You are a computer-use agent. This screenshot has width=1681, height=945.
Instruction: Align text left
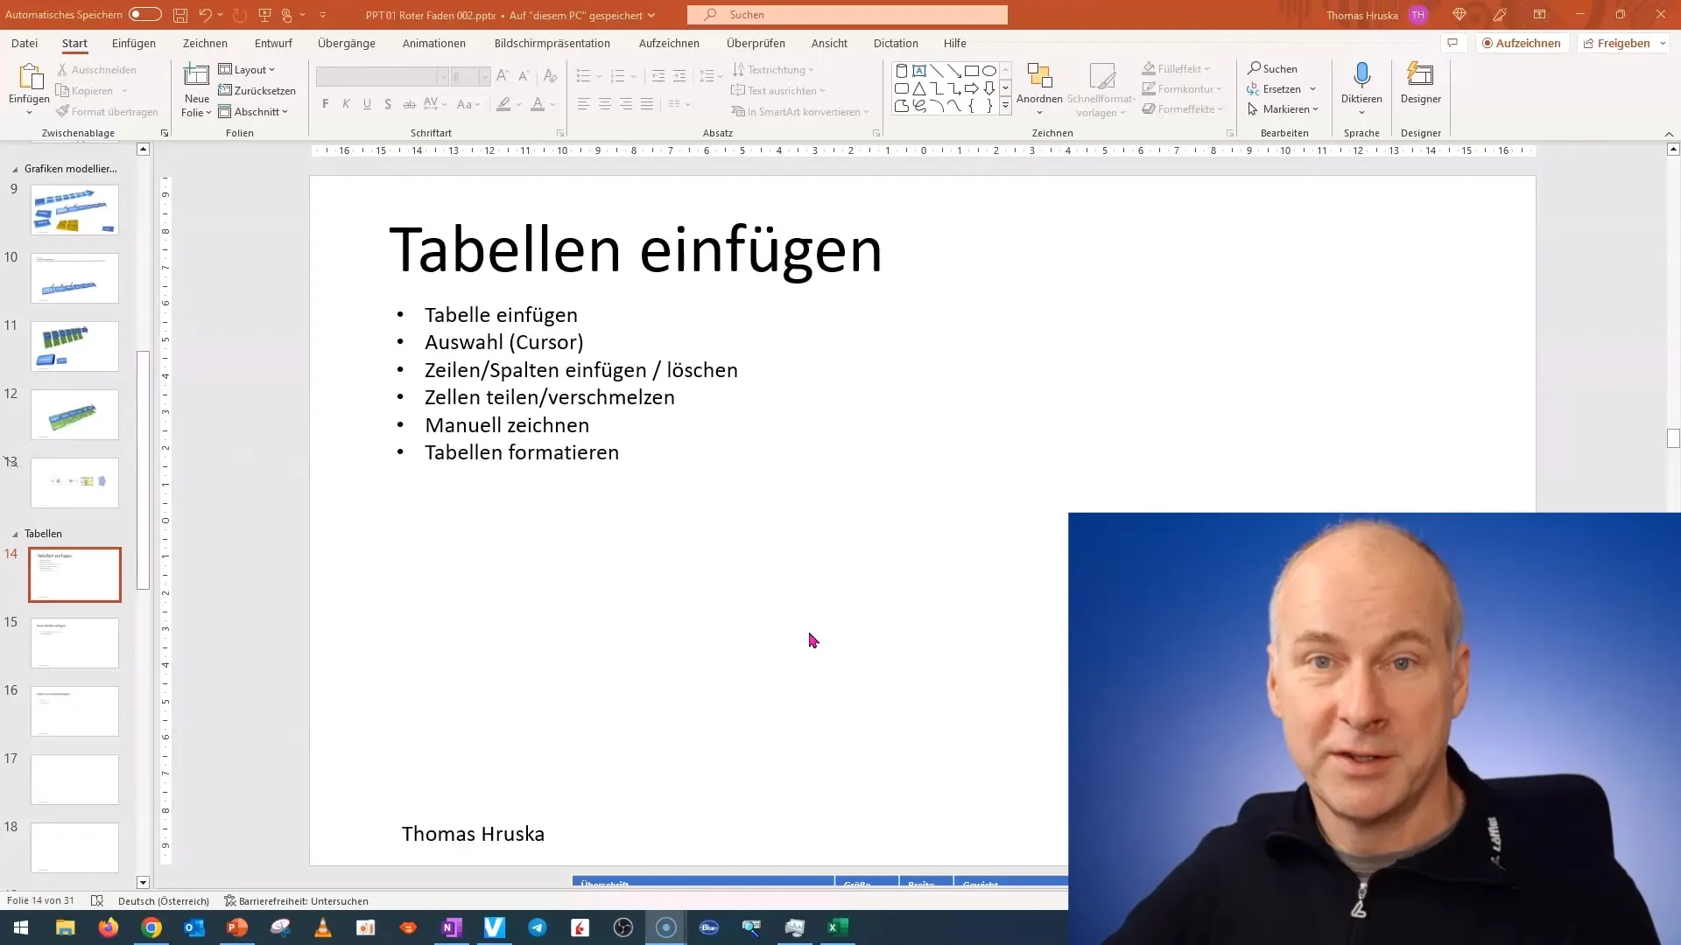coord(584,104)
